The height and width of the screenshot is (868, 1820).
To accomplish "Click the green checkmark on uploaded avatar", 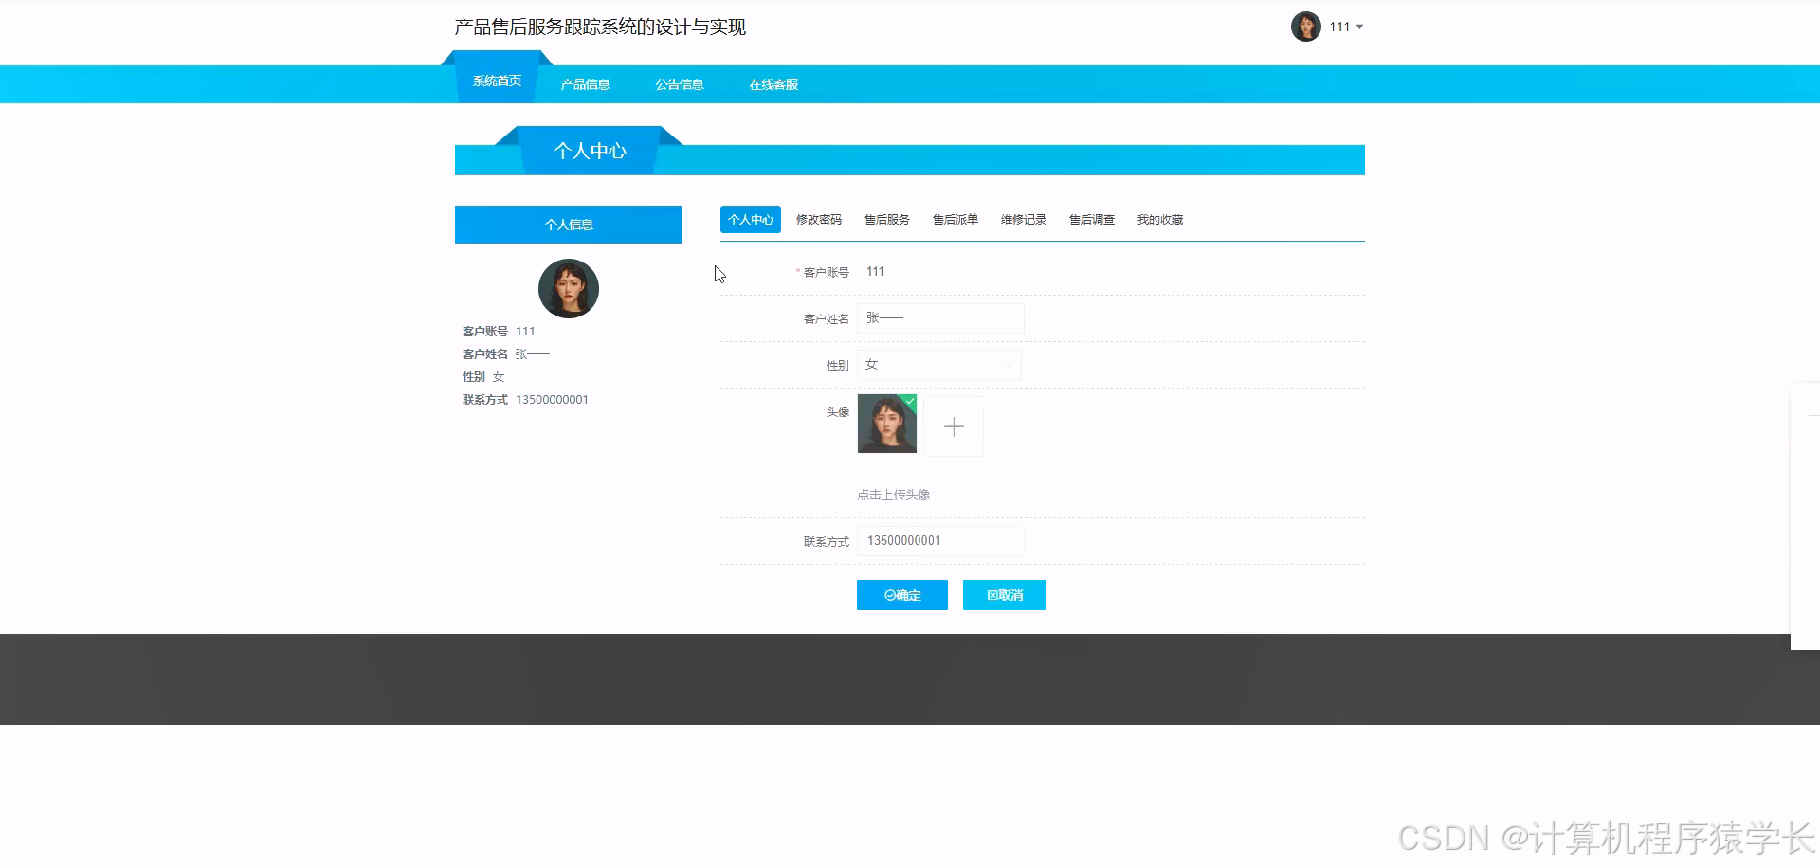I will pyautogui.click(x=910, y=401).
